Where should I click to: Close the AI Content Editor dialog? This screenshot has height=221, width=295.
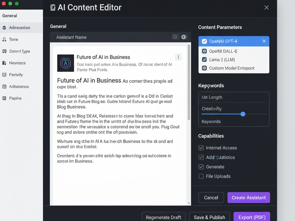[x=266, y=8]
